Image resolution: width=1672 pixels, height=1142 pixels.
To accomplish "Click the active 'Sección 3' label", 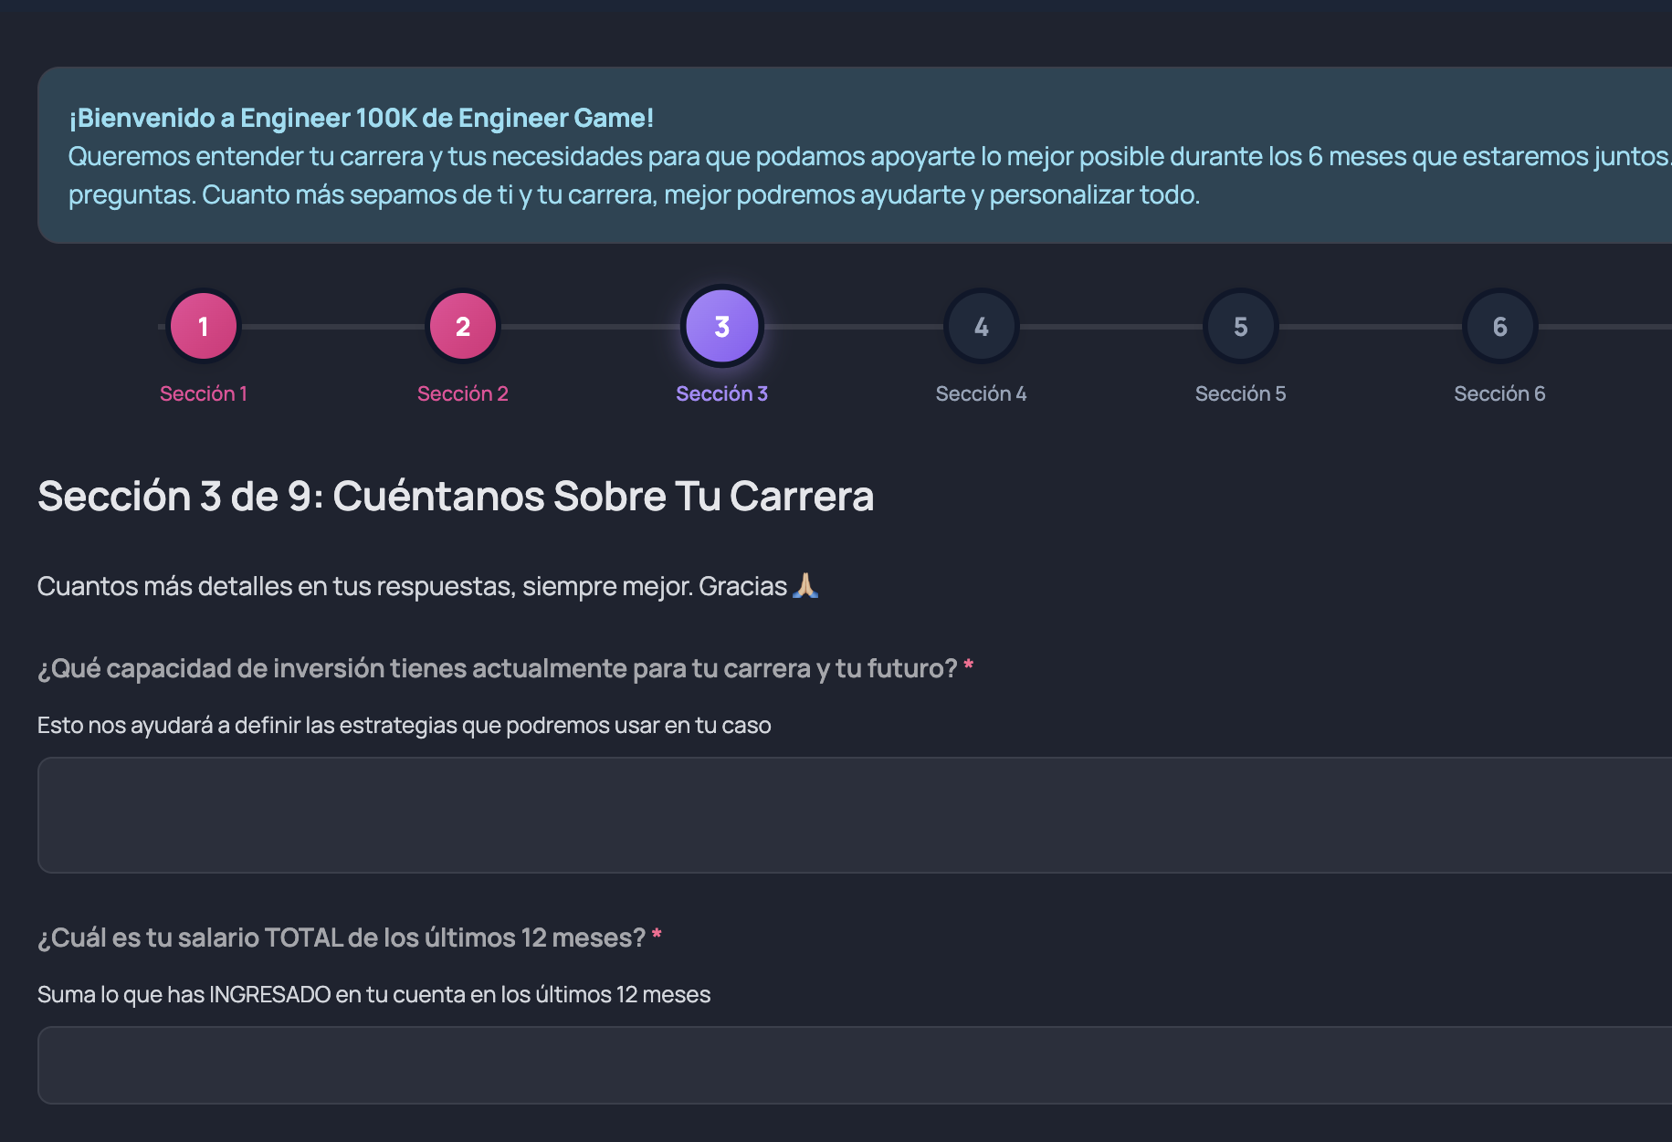I will point(721,393).
